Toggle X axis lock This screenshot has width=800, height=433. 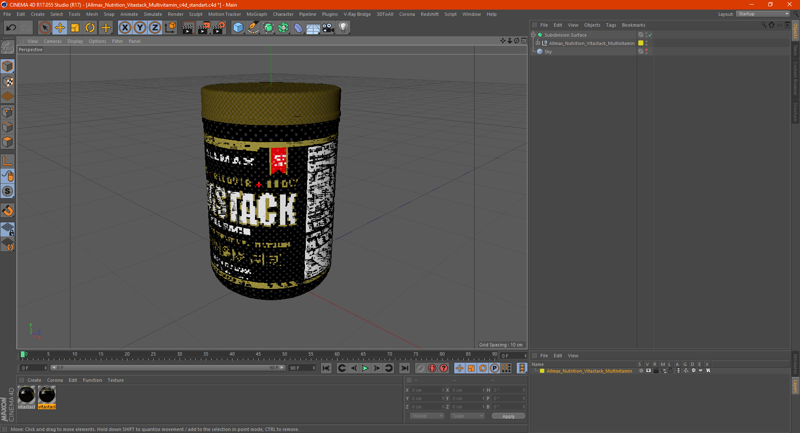point(125,28)
